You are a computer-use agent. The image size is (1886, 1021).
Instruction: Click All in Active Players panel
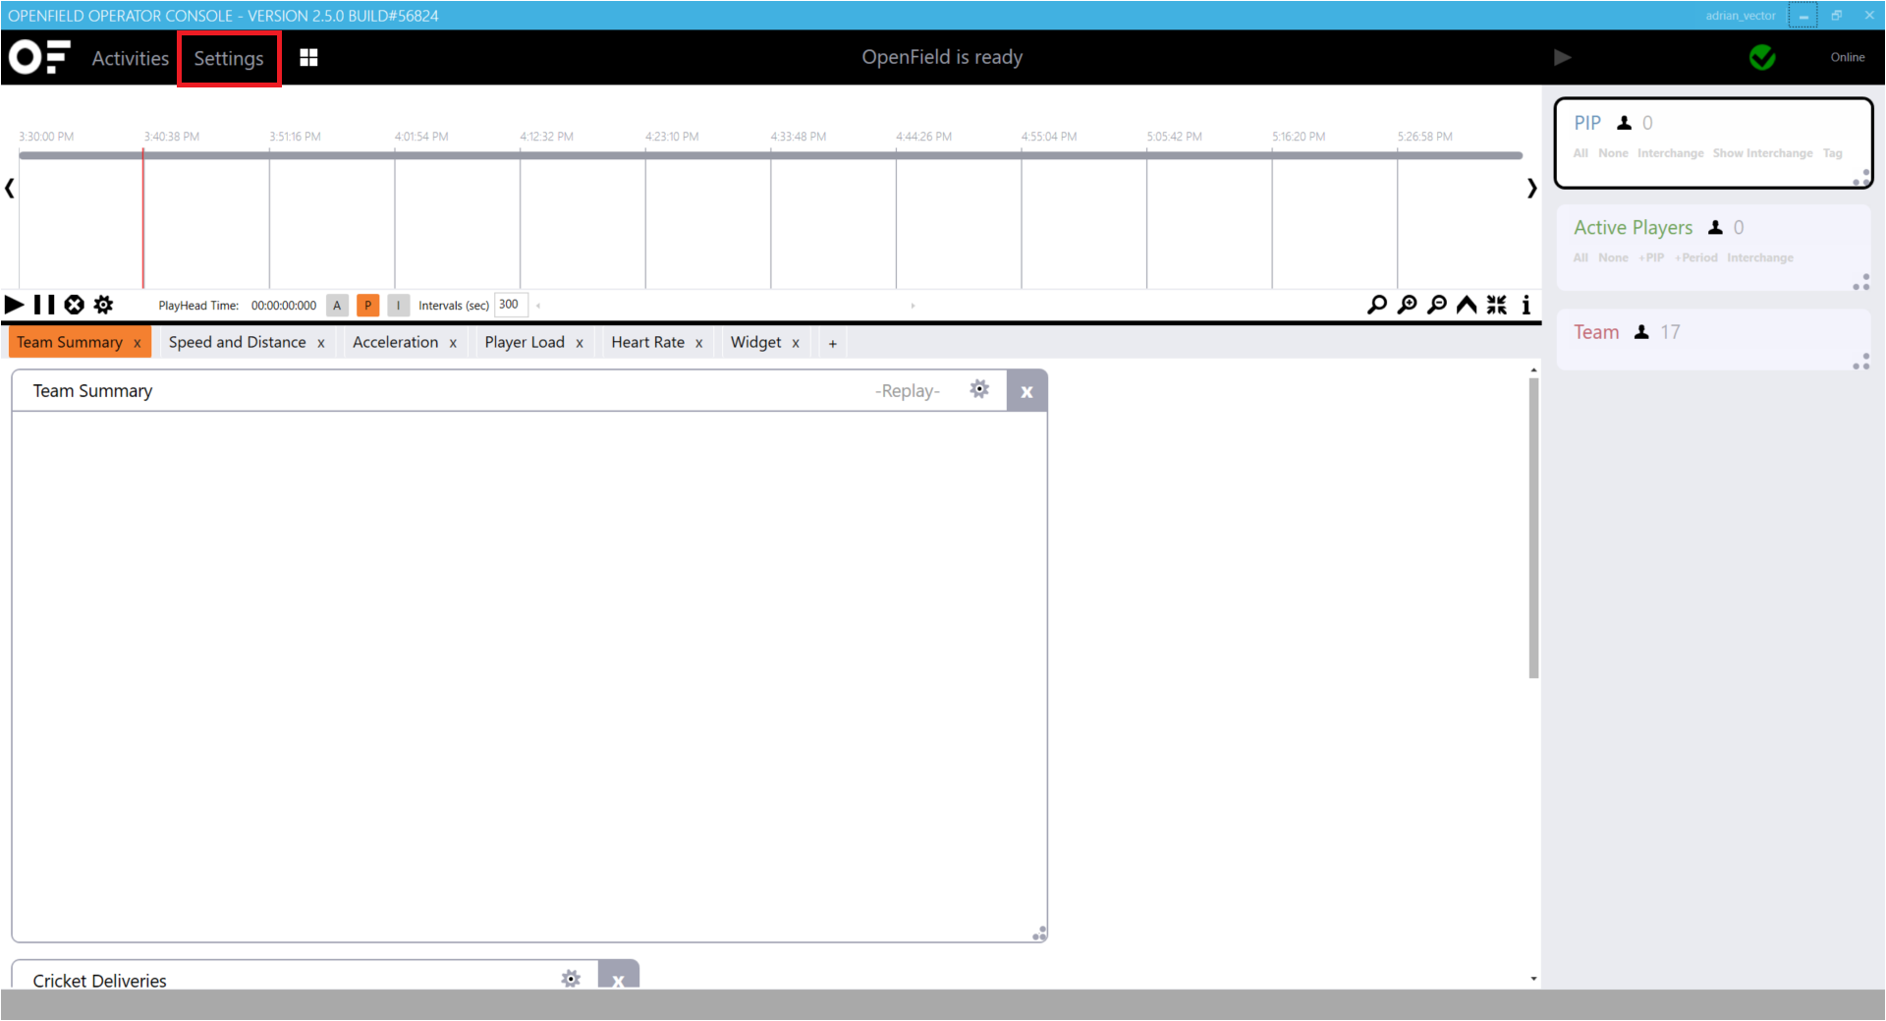click(1581, 257)
